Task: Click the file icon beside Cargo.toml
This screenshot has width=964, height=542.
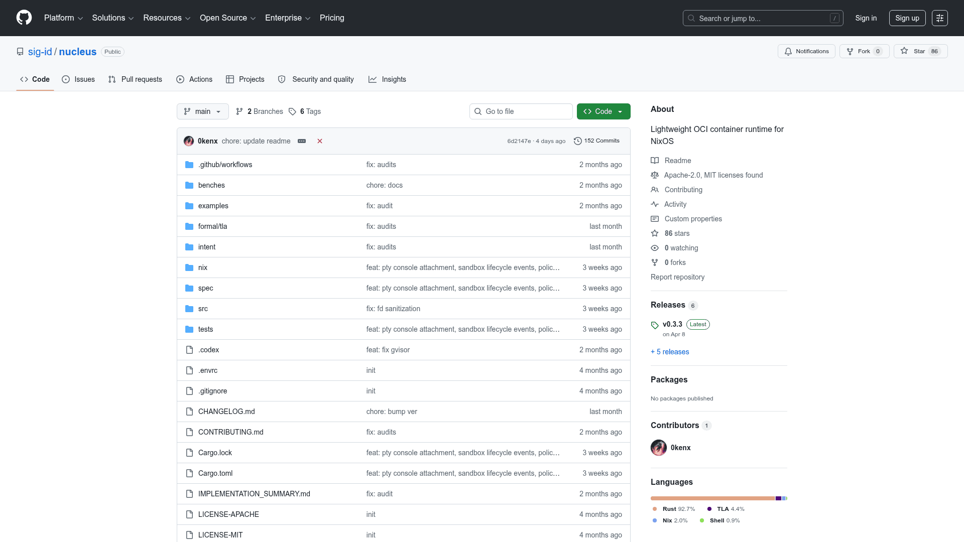Action: click(189, 473)
